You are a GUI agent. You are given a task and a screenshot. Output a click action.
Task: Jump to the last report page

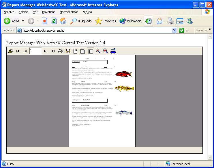tap(53, 51)
